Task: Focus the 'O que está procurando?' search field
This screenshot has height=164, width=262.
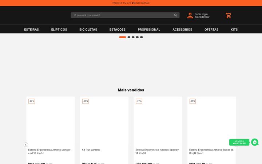Action: tap(125, 15)
